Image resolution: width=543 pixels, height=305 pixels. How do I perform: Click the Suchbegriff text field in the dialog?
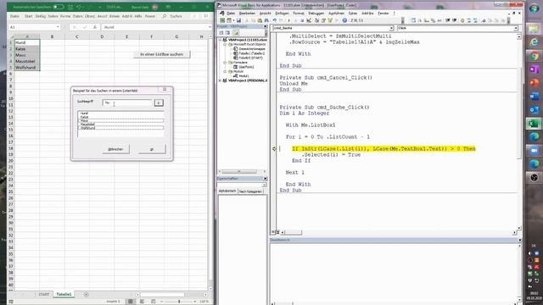(127, 103)
